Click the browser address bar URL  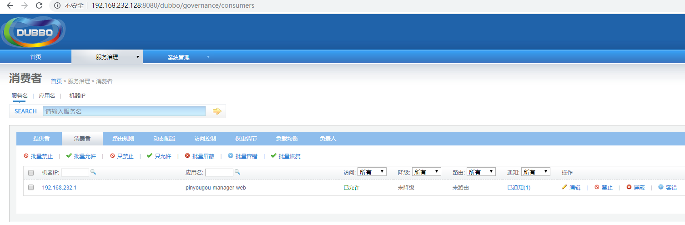(x=173, y=6)
